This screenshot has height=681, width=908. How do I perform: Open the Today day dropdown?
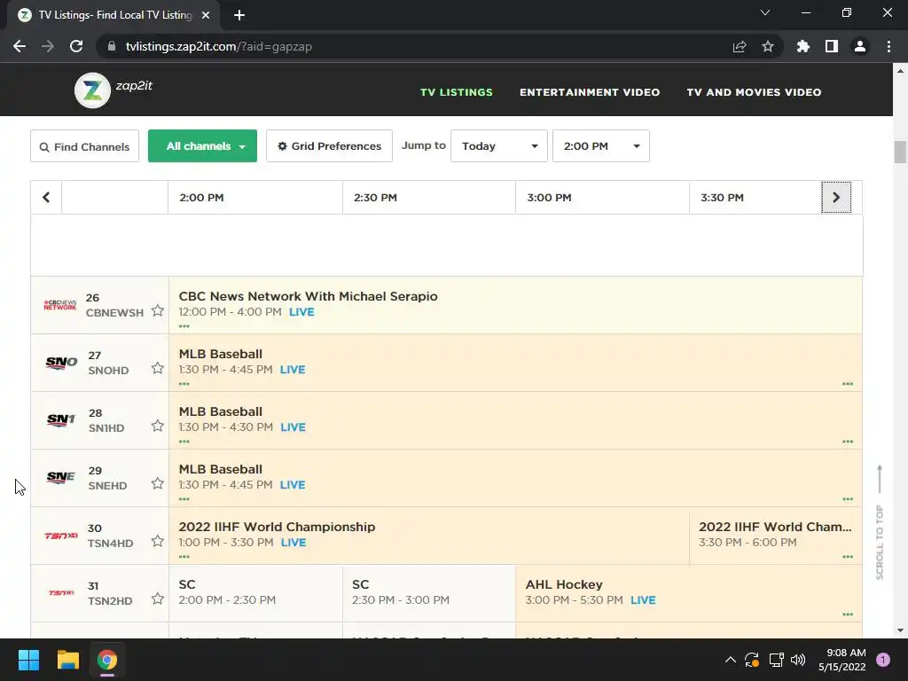(x=499, y=146)
